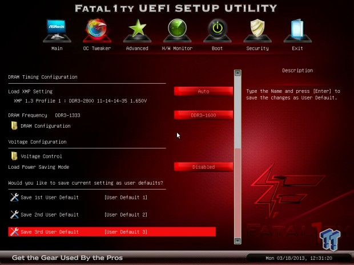Click the DRAM Timing Configuration heading
The height and width of the screenshot is (265, 354).
click(x=43, y=77)
